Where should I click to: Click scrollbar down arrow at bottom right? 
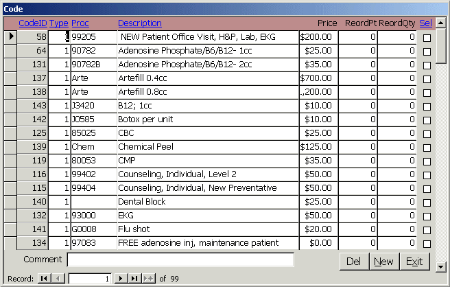(442, 264)
